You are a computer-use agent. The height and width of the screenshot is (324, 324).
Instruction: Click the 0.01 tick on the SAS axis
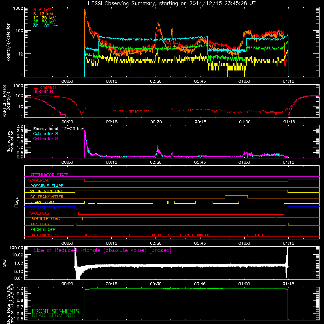pos(19,278)
